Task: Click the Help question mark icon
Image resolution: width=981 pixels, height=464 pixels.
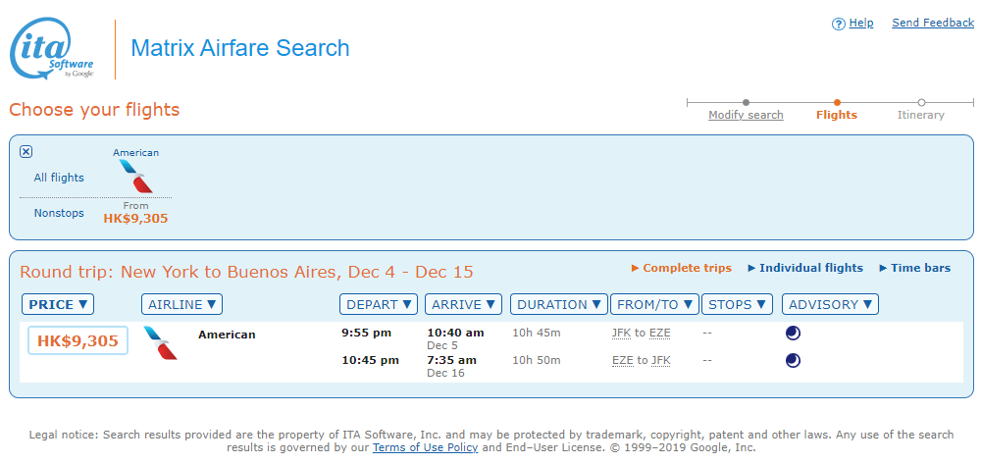Action: tap(839, 24)
